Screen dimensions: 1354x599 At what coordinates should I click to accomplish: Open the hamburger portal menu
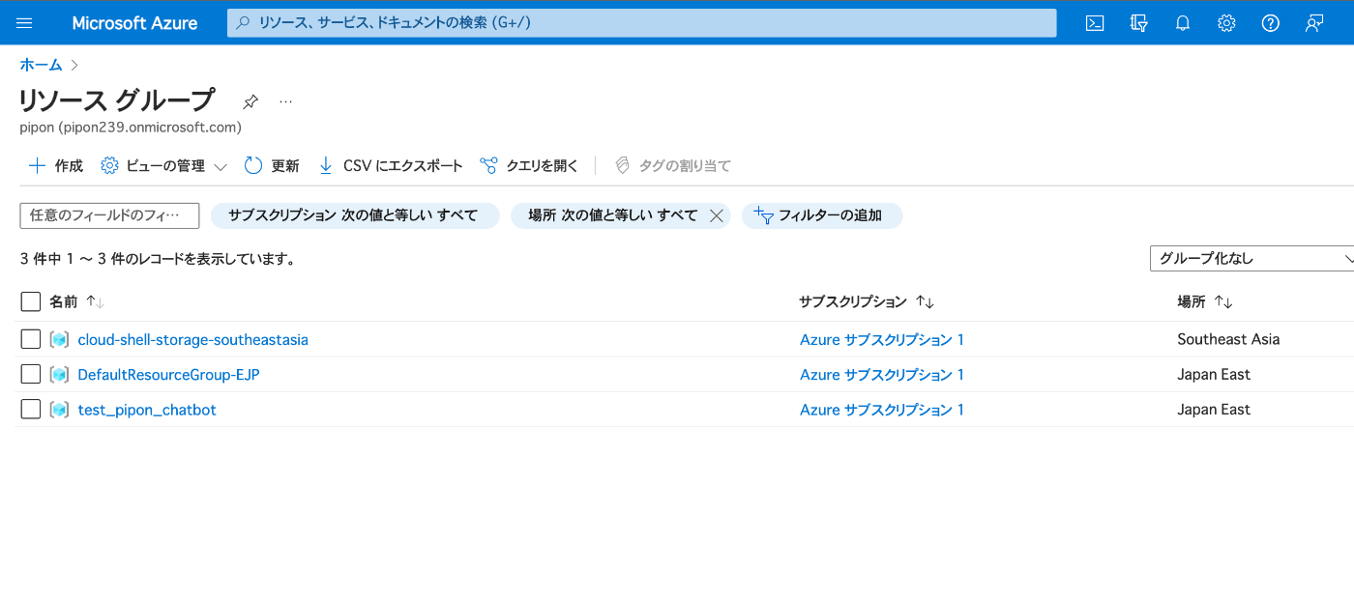[x=24, y=23]
